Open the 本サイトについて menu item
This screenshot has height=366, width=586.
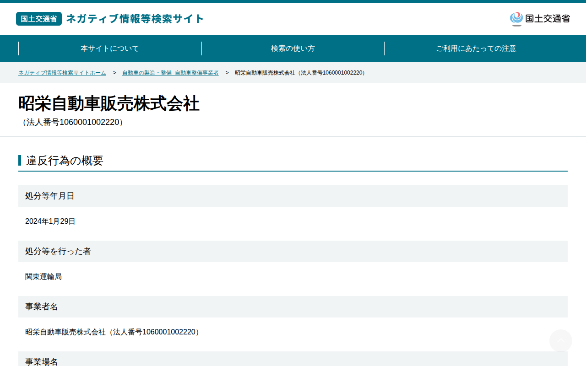click(x=110, y=48)
